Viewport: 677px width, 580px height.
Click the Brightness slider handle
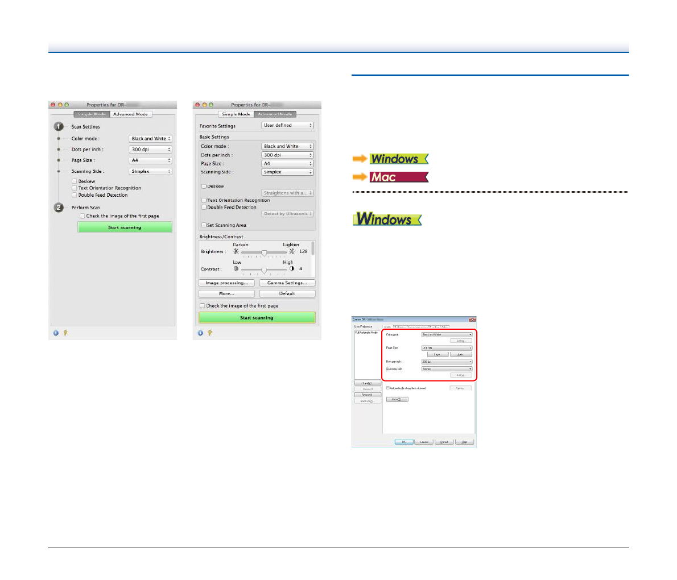(264, 252)
